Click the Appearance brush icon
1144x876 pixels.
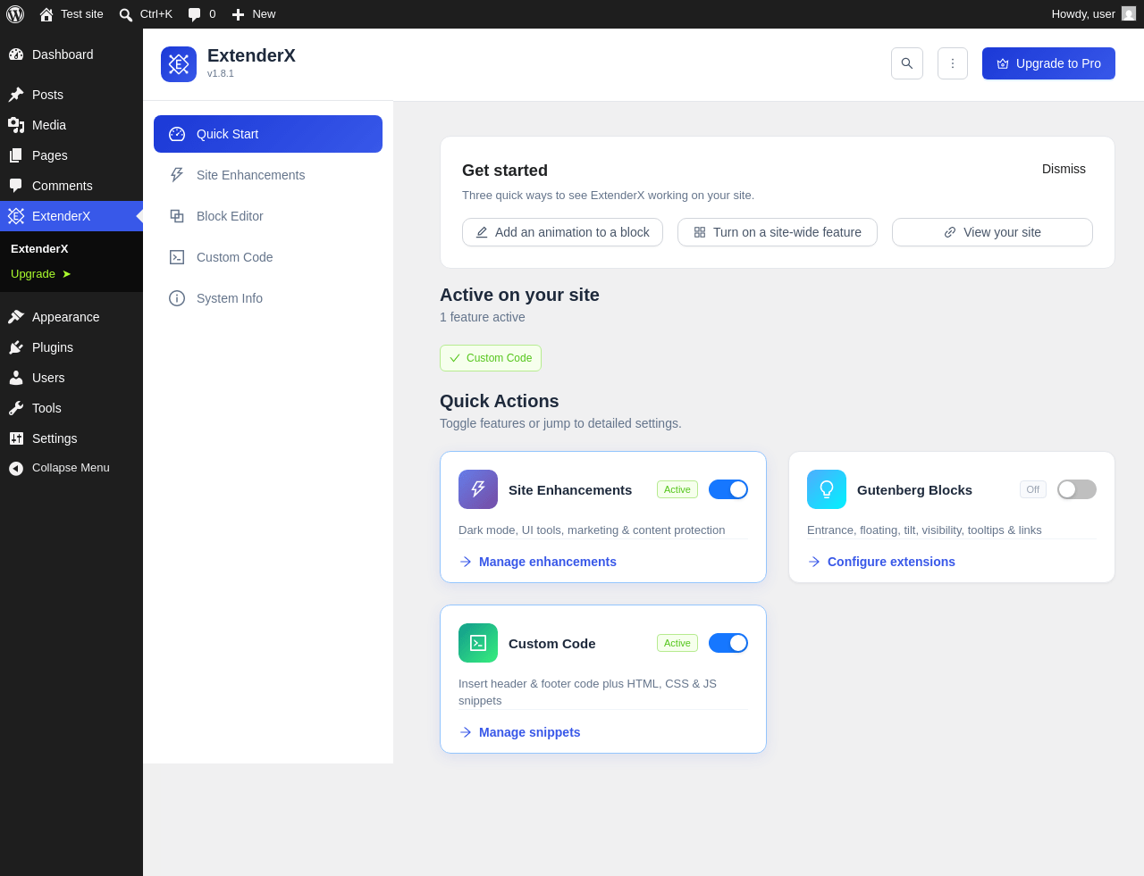tap(16, 317)
